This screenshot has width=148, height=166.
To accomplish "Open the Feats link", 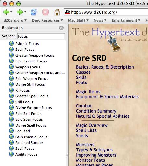I will tap(81, 83).
